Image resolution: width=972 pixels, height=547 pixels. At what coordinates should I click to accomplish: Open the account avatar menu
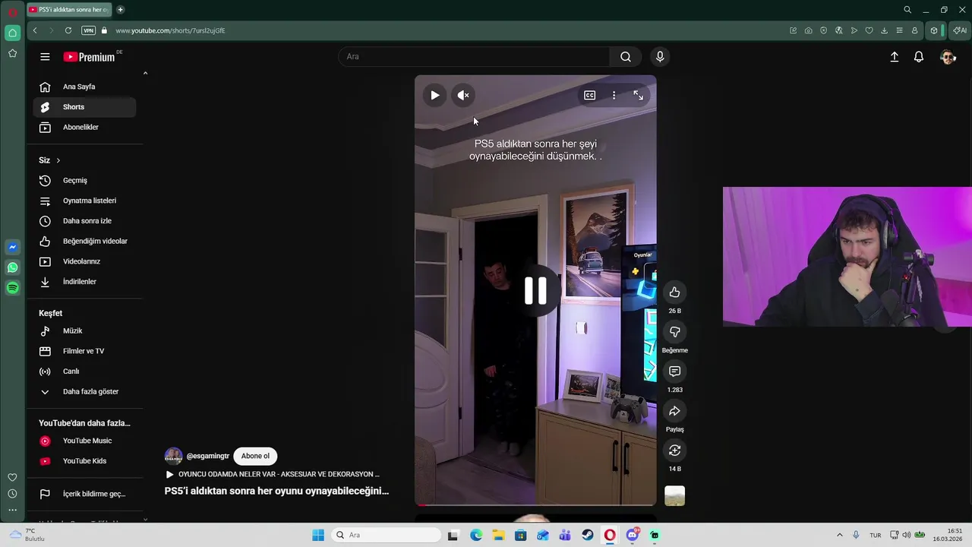948,57
